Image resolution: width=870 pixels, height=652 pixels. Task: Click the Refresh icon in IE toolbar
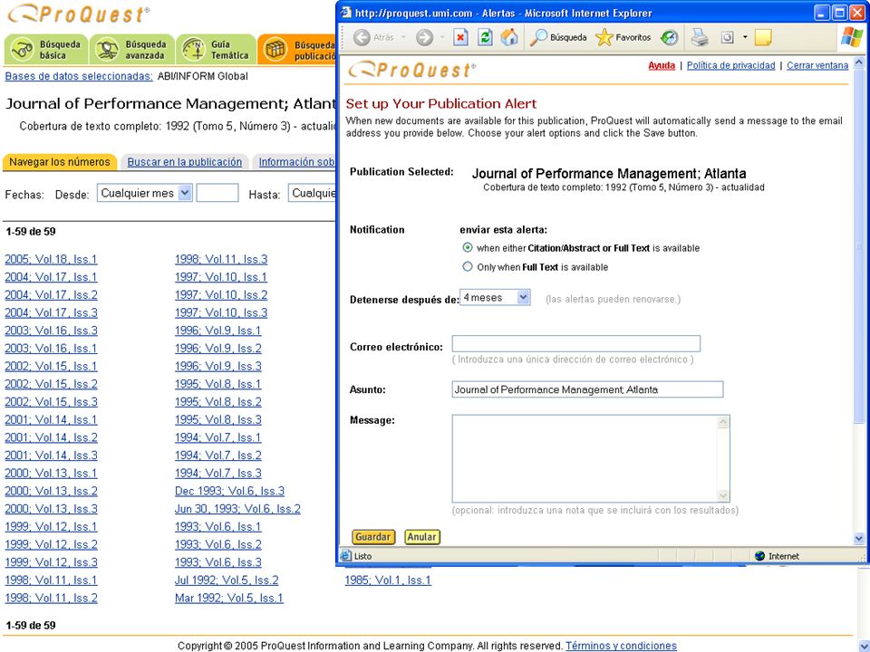[486, 37]
